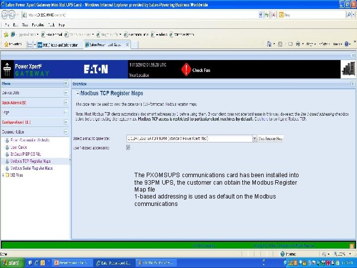Expand the Logs menu section
The image size is (357, 268).
66,112
